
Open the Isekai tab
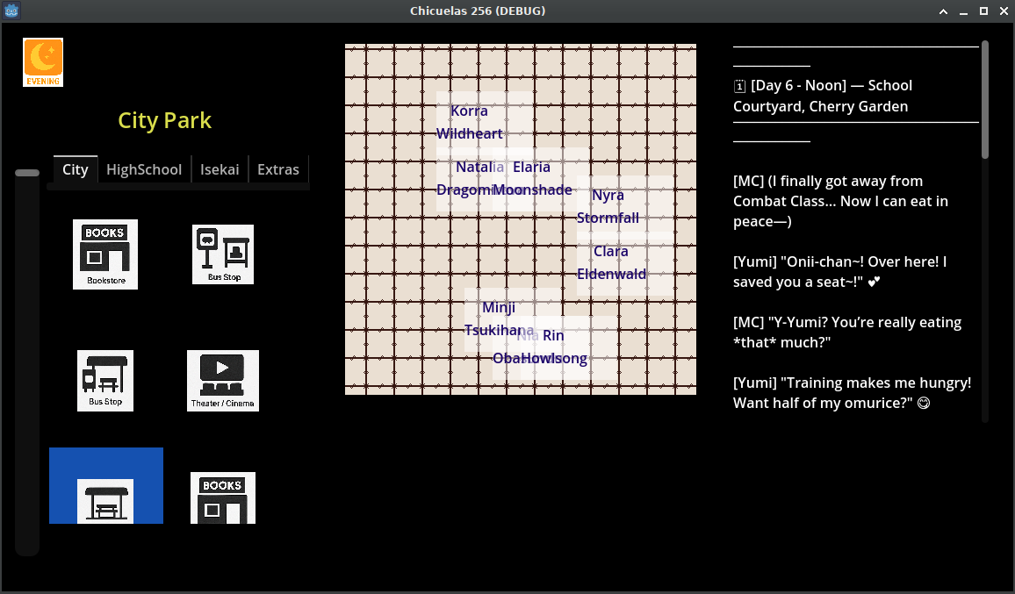click(x=220, y=169)
